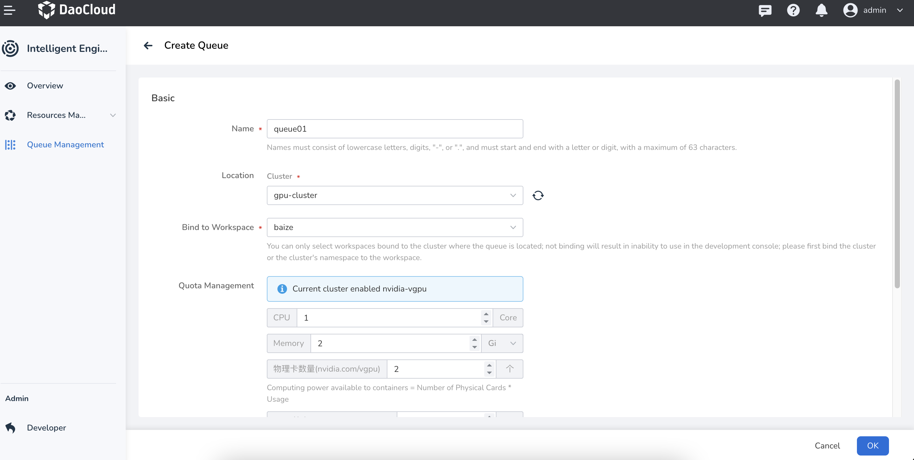914x460 pixels.
Task: Select Queue Management in sidebar
Action: pos(65,144)
